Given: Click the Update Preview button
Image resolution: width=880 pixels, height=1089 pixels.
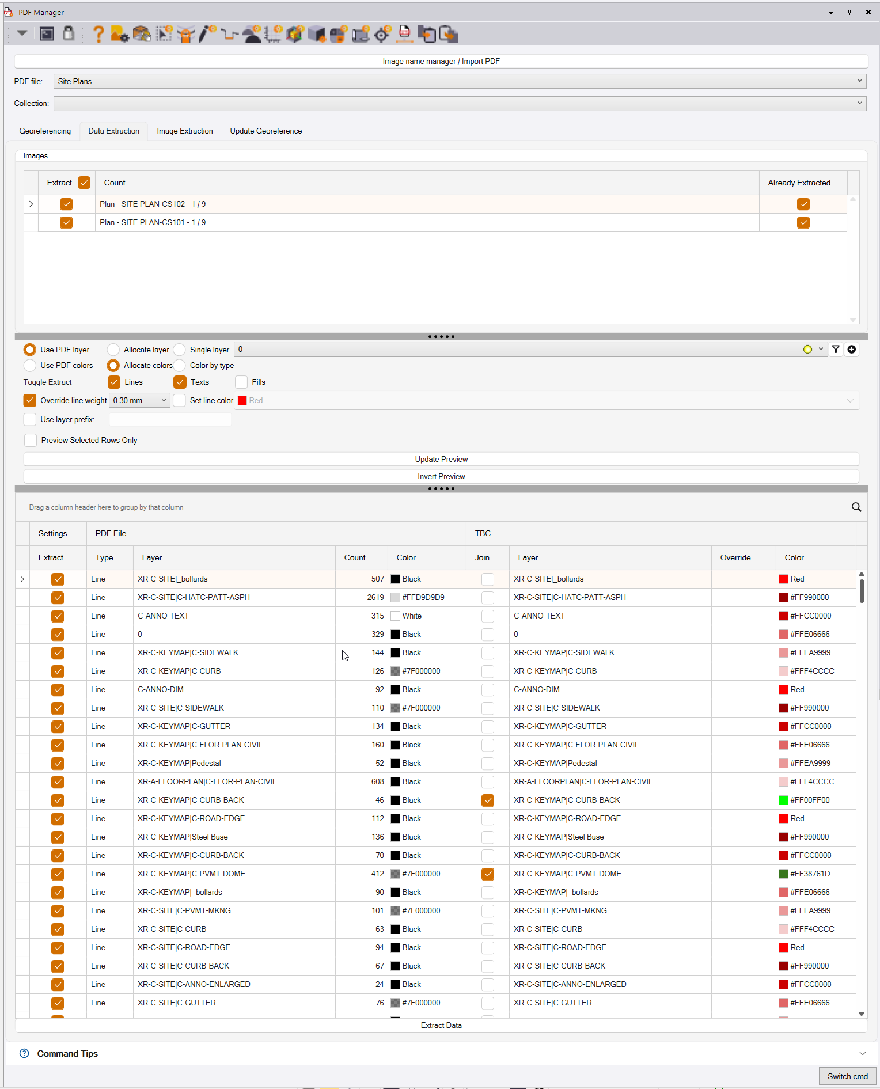Looking at the screenshot, I should pos(441,460).
